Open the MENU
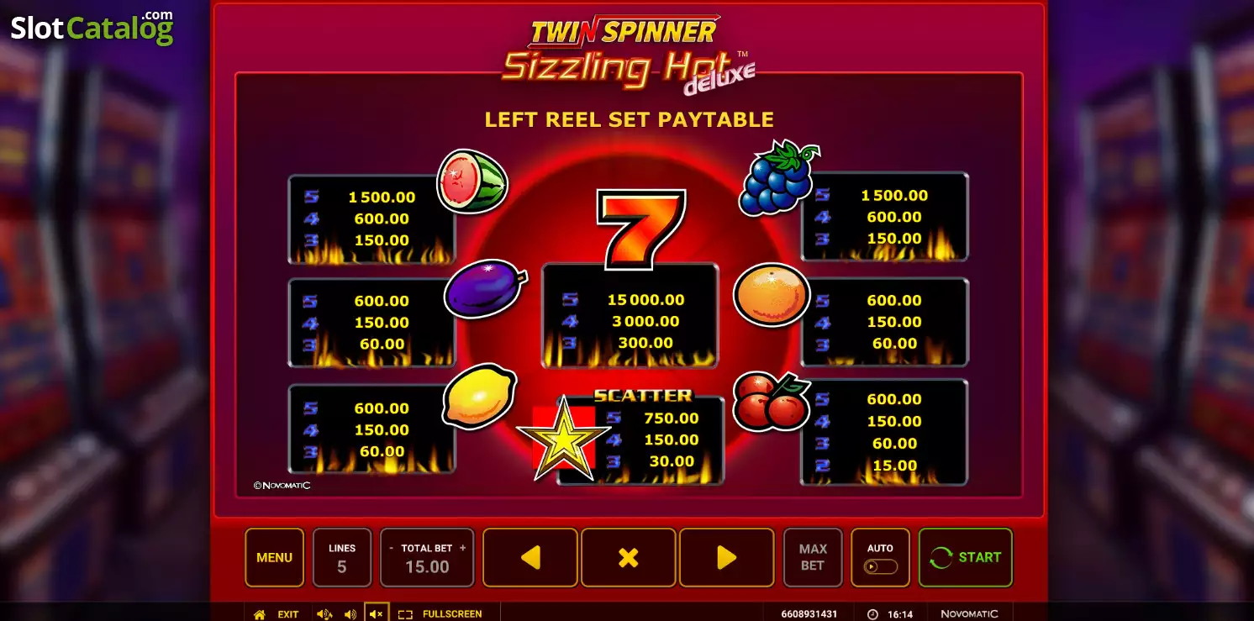The width and height of the screenshot is (1254, 621). 274,558
